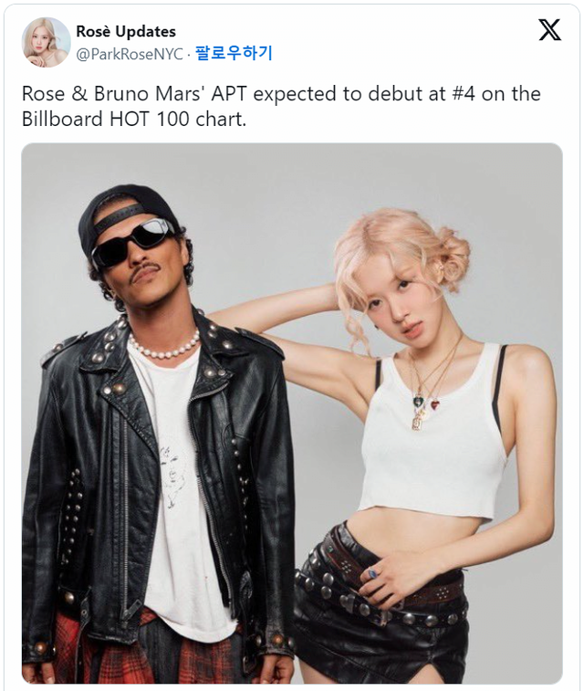Click 'Billboard HOT 100 chart' text line
The width and height of the screenshot is (584, 691).
pos(134,119)
